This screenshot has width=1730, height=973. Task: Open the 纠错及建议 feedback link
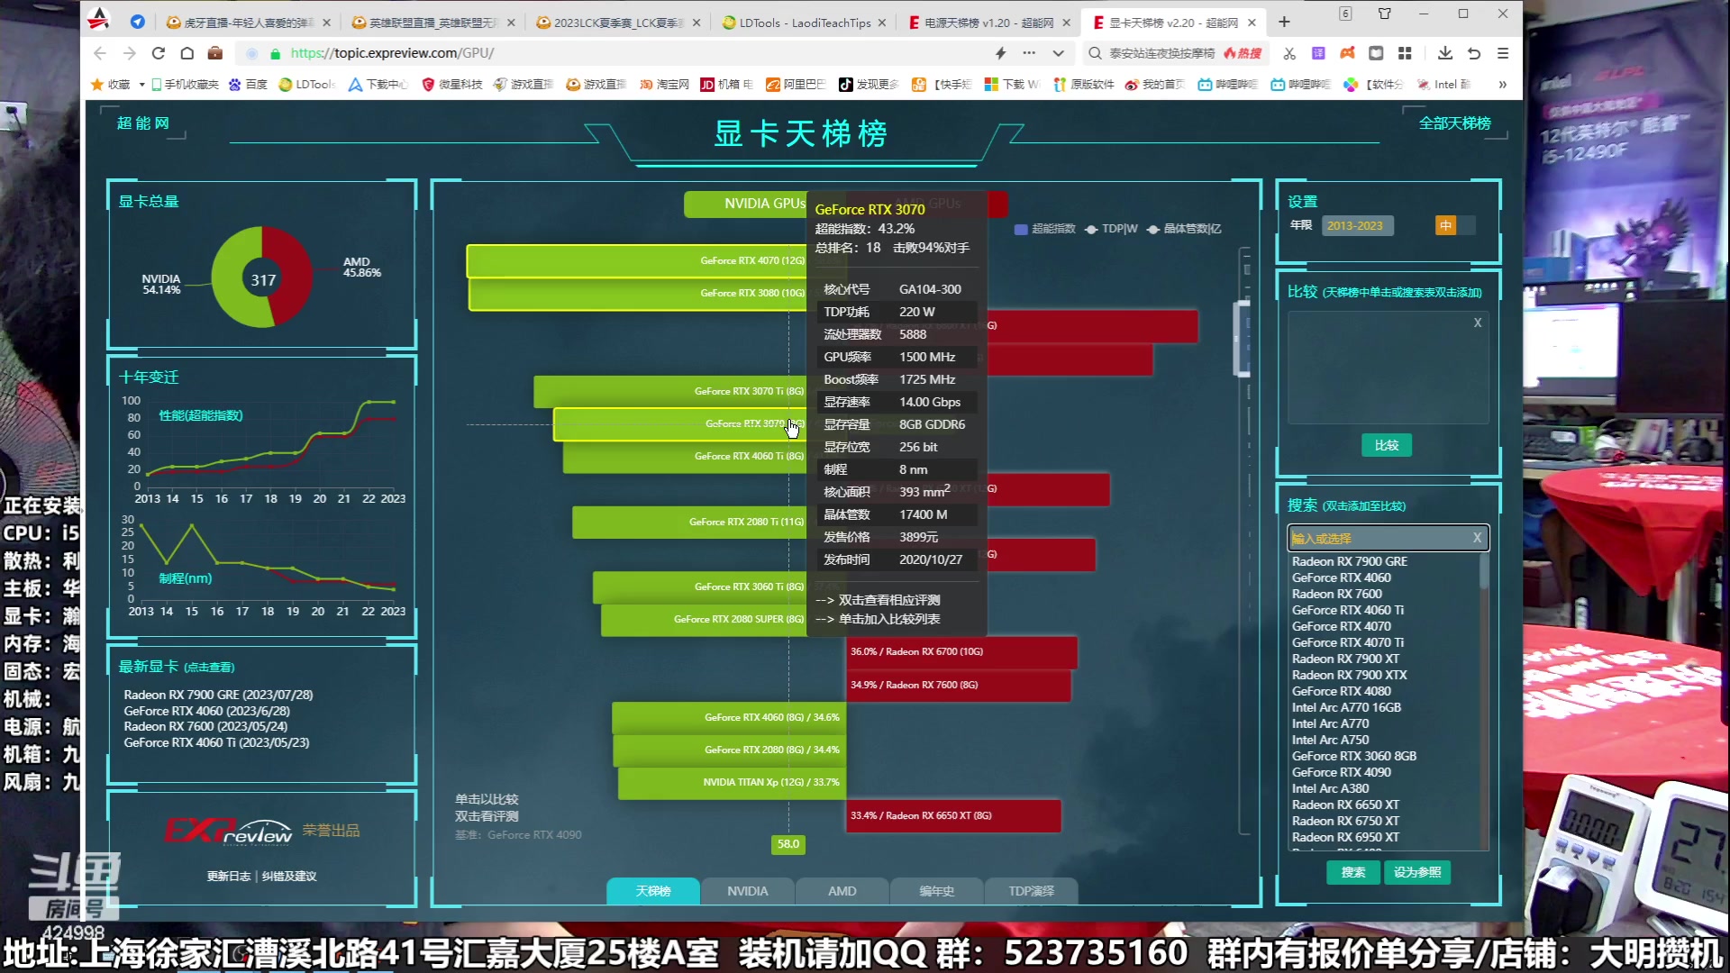pos(289,876)
